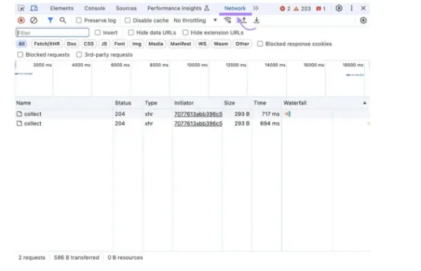Filter by CSS type
The image size is (421, 271).
(88, 44)
